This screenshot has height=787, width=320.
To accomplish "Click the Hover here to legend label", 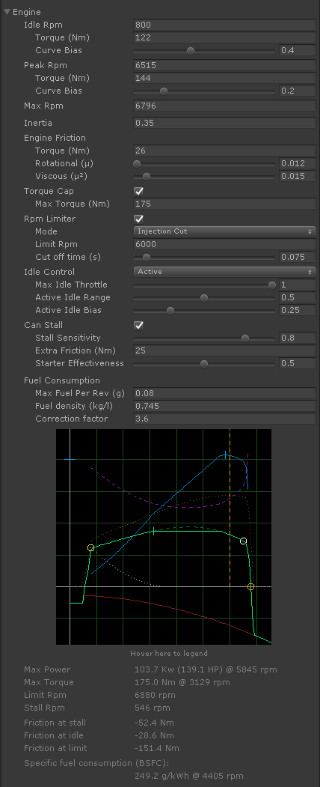I will pos(169,653).
